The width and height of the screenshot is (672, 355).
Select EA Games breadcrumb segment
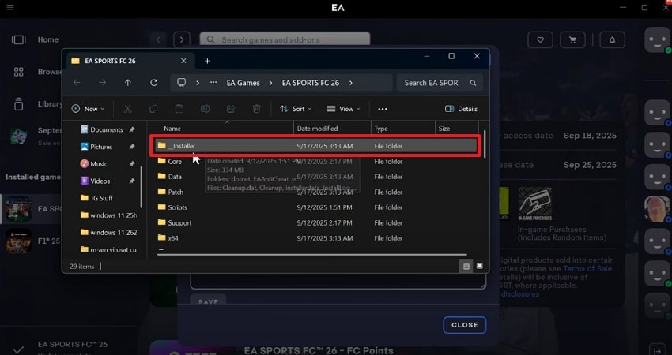tap(243, 83)
